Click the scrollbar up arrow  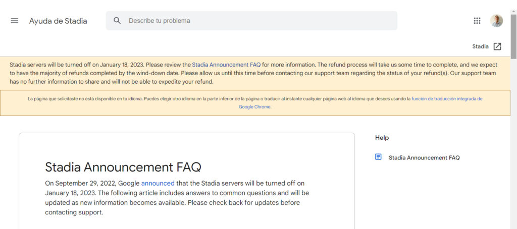513,4
